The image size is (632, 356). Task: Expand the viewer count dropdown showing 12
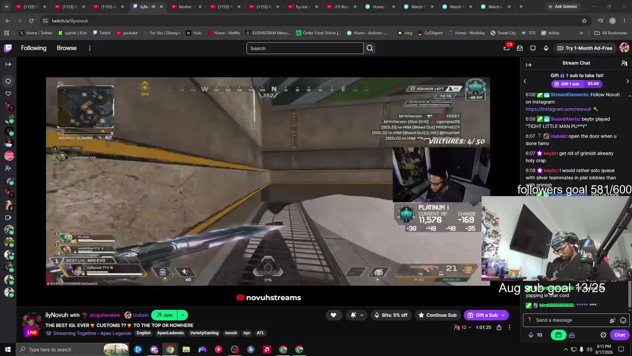click(463, 327)
